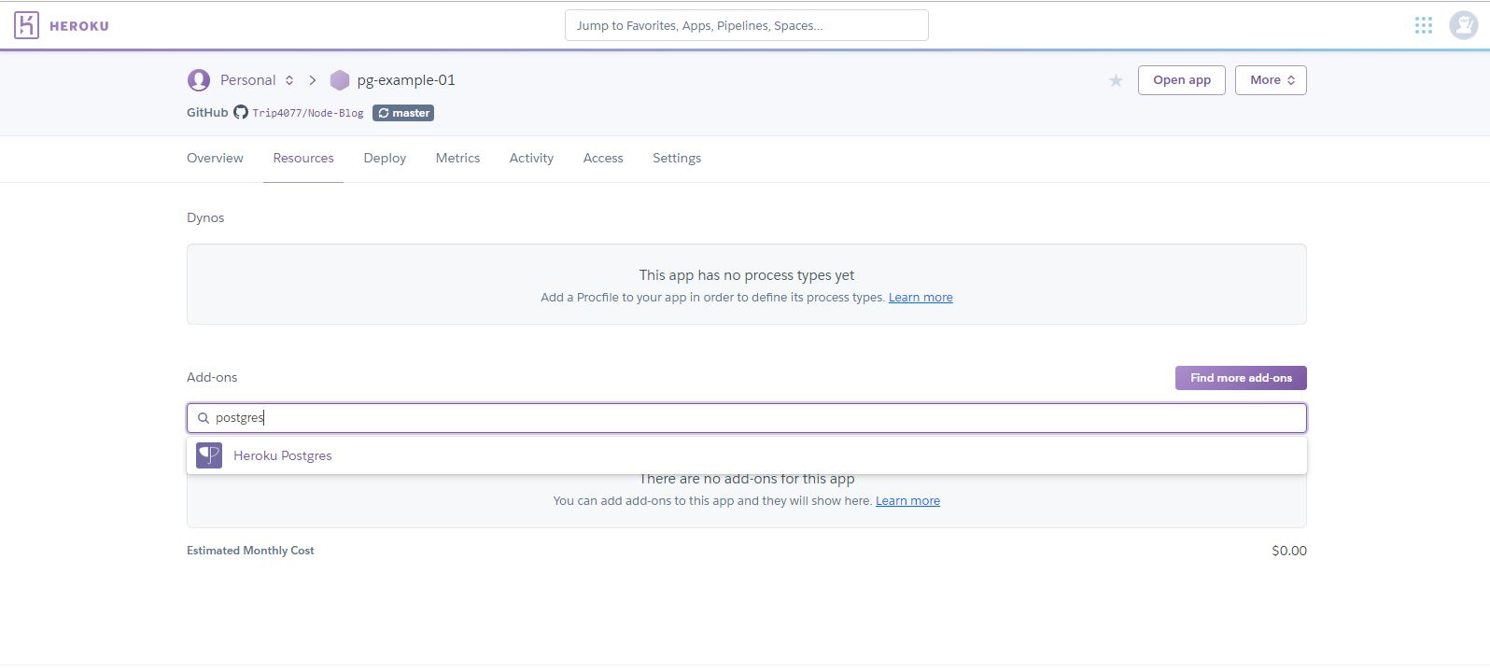This screenshot has width=1490, height=671.
Task: Click the Heroku Postgres add-on icon
Action: click(x=209, y=455)
